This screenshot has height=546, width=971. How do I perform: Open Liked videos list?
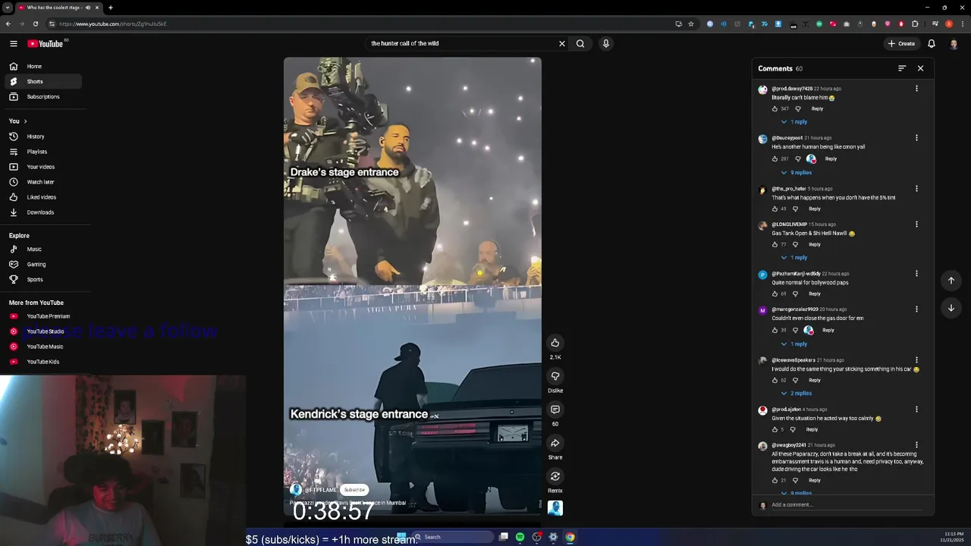click(x=42, y=197)
